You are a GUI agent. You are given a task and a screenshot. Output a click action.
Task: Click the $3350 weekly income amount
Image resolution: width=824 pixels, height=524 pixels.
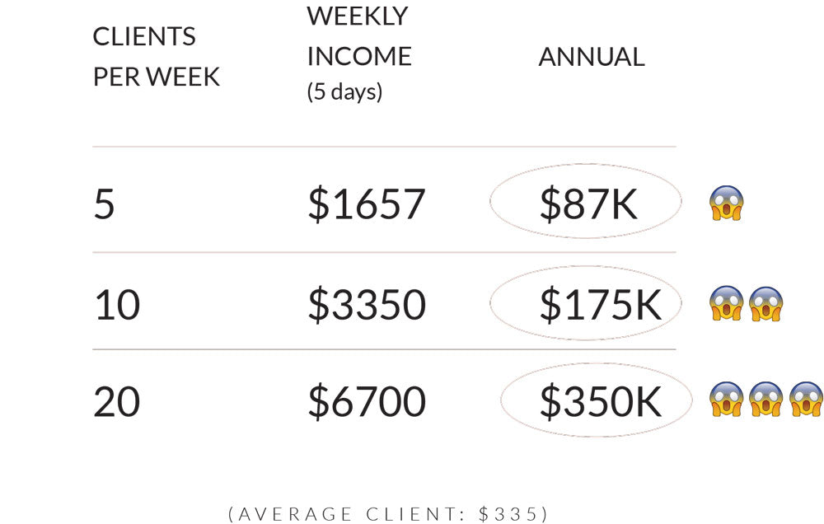tap(367, 304)
